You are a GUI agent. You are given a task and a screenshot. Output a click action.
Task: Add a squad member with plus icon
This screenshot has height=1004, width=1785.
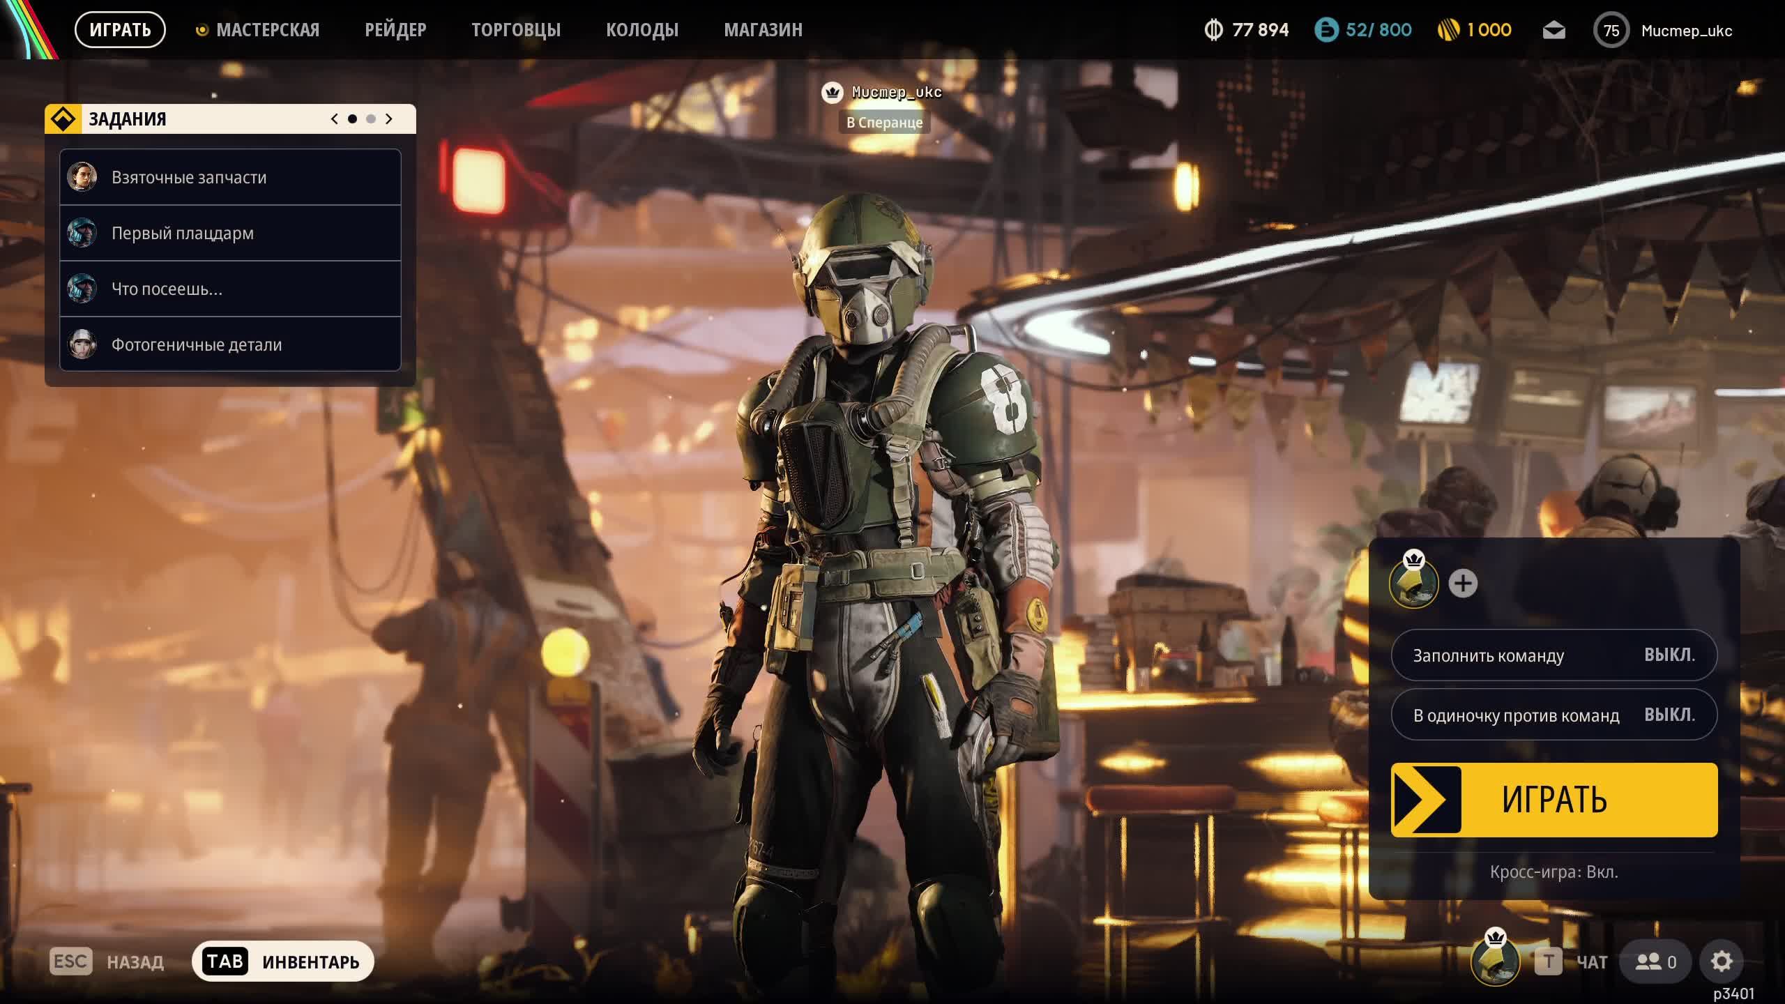pyautogui.click(x=1463, y=584)
